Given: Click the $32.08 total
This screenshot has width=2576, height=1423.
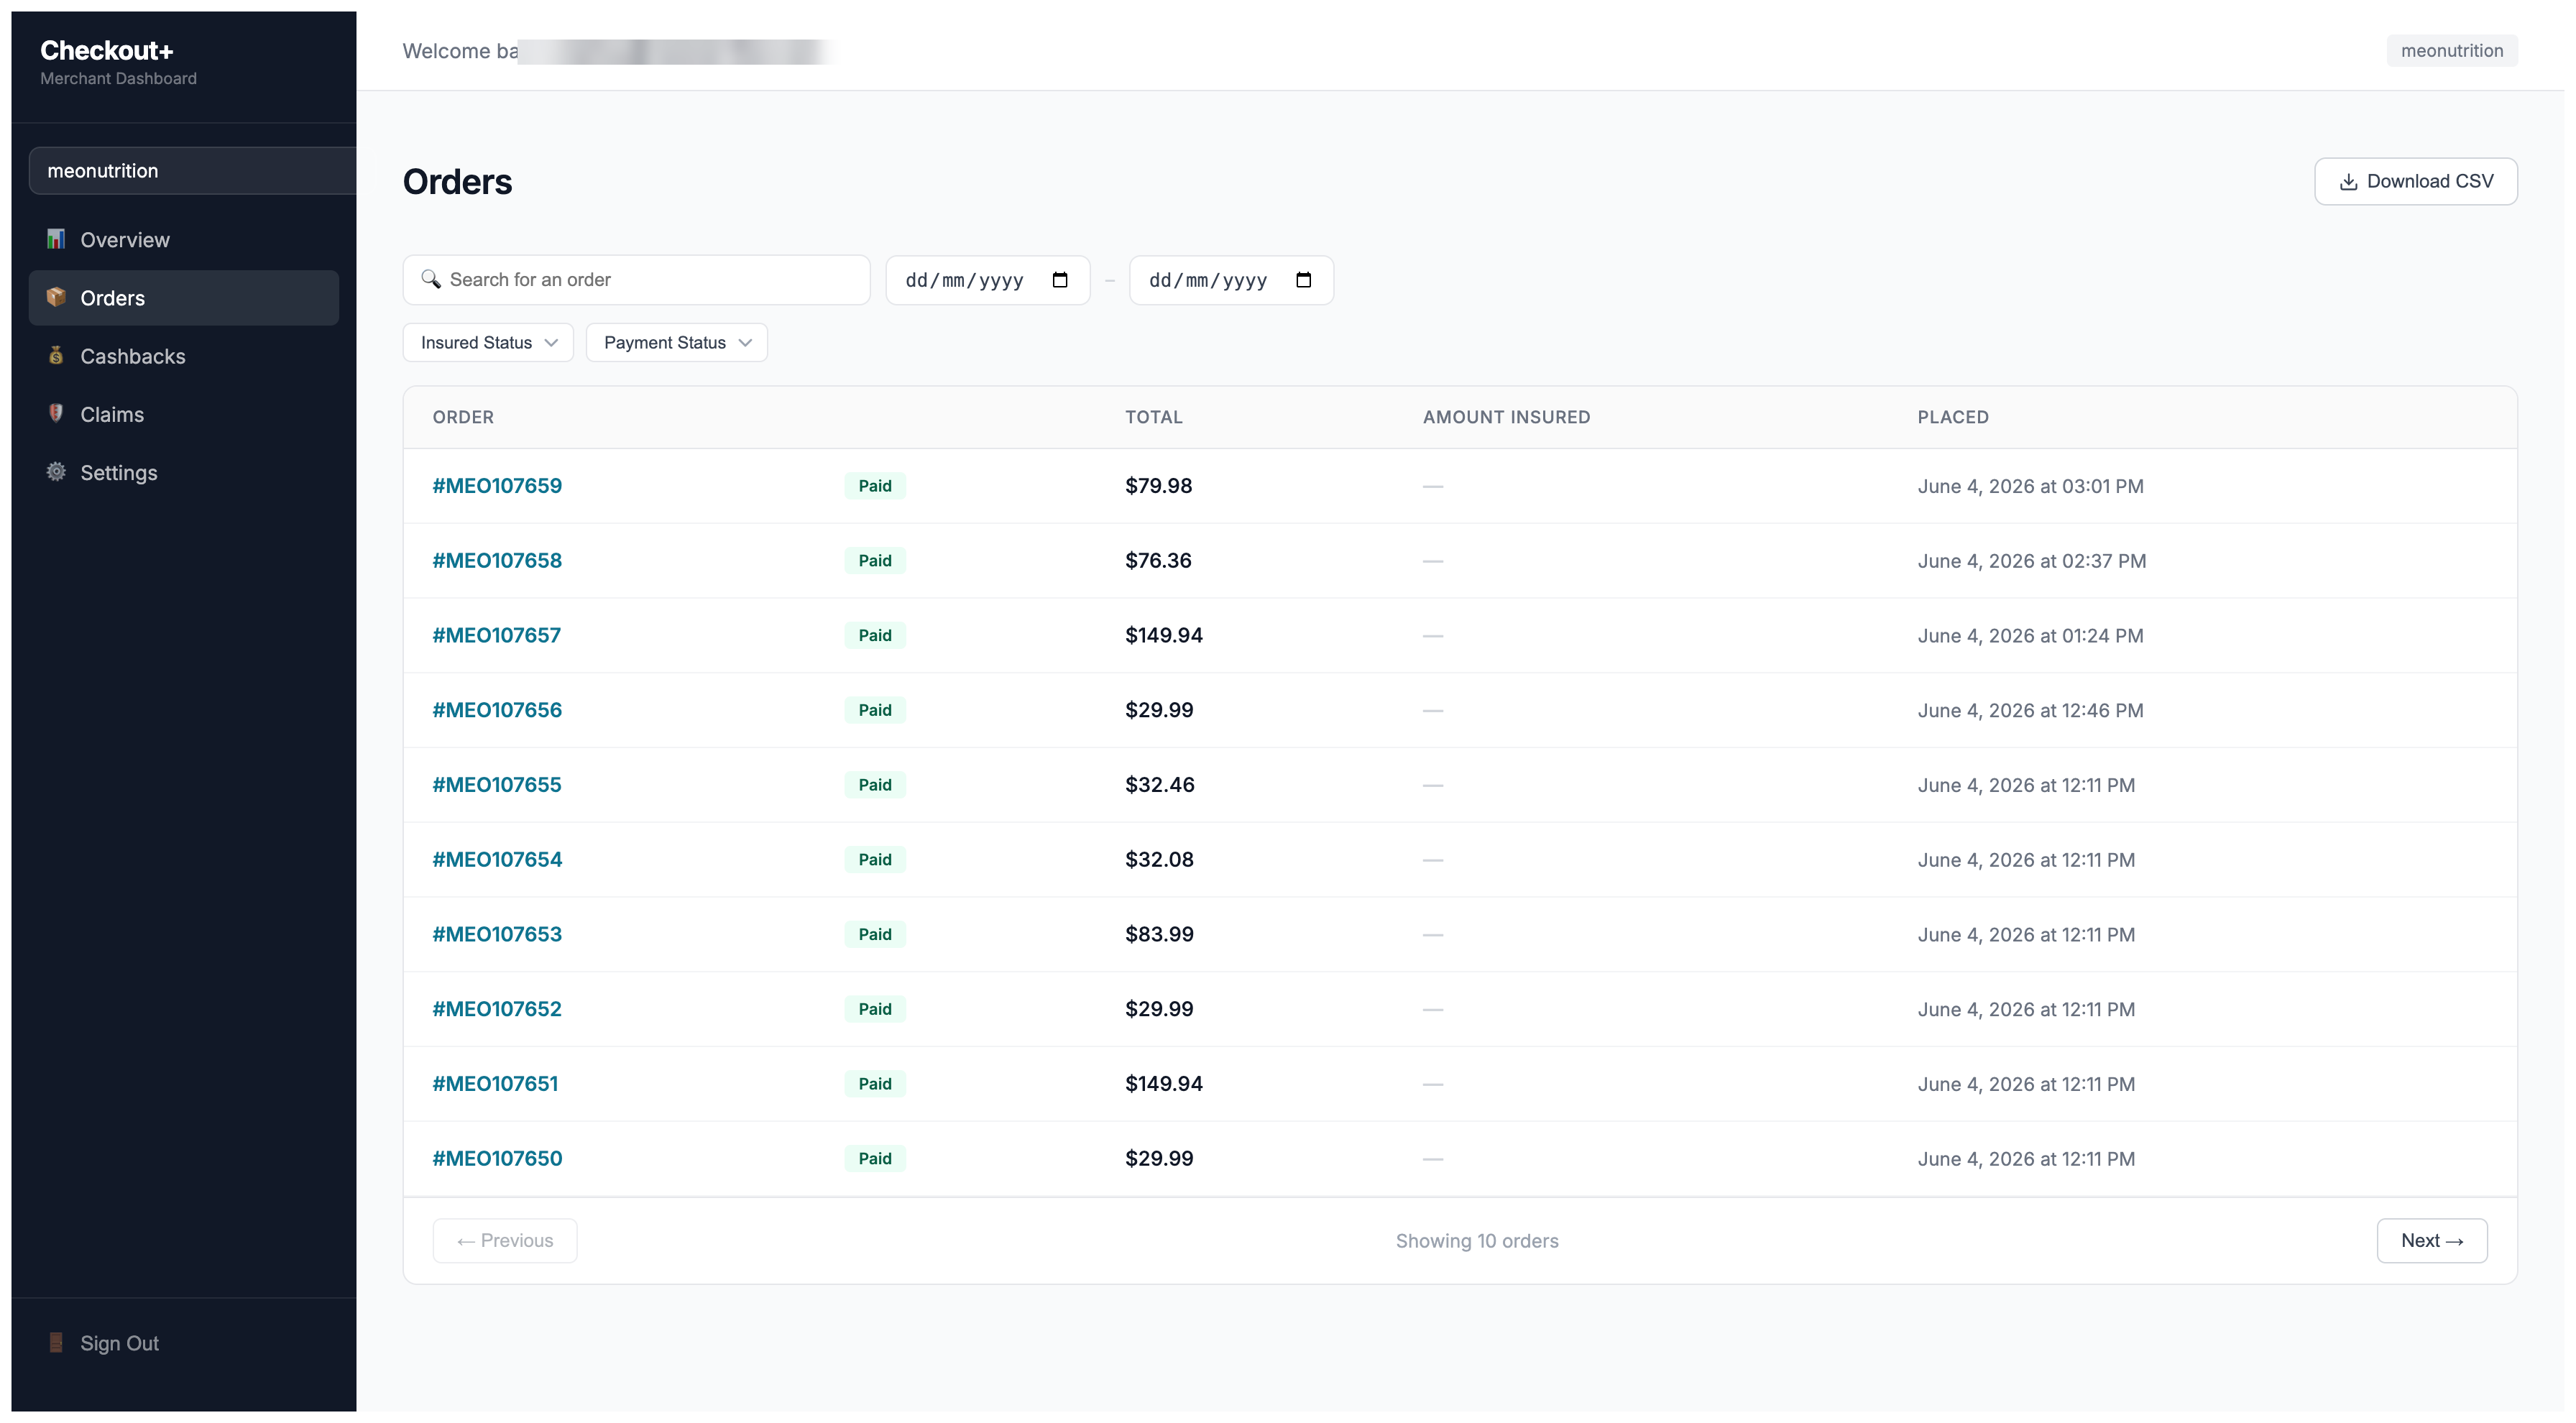Looking at the screenshot, I should click(1159, 859).
